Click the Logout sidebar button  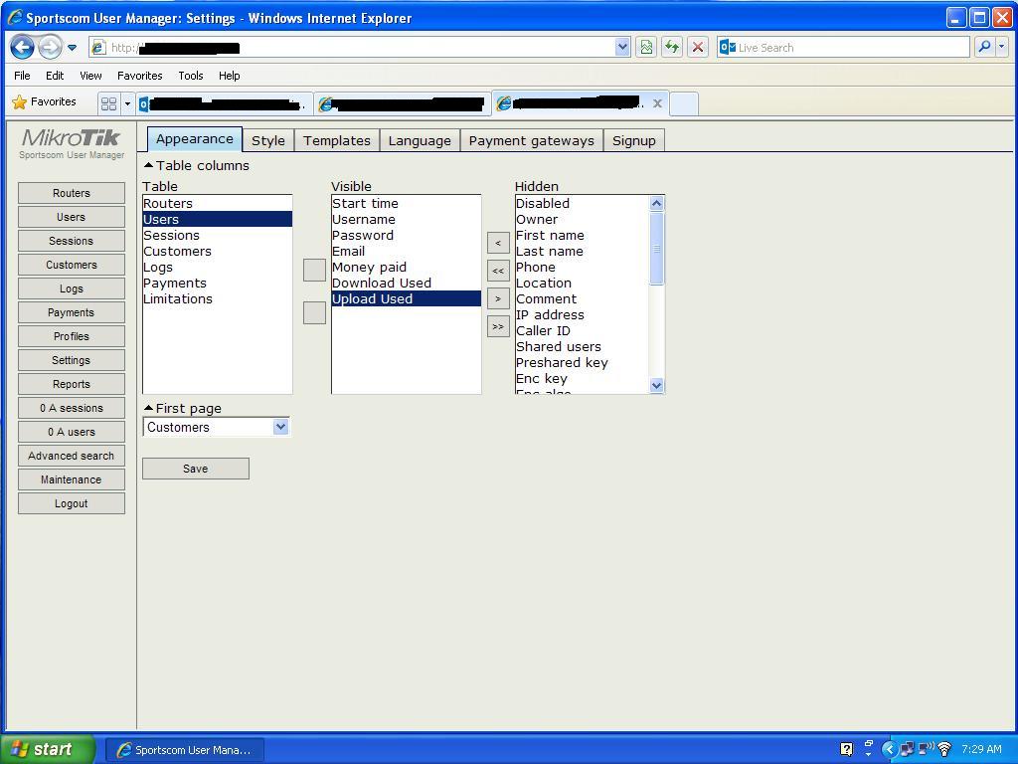point(72,503)
